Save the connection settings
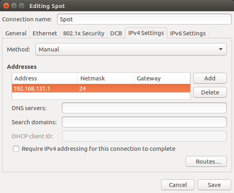The width and height of the screenshot is (234, 193). 214,185
